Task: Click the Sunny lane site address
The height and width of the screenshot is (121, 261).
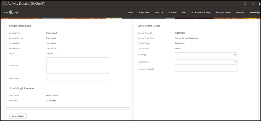Action: 51,43
